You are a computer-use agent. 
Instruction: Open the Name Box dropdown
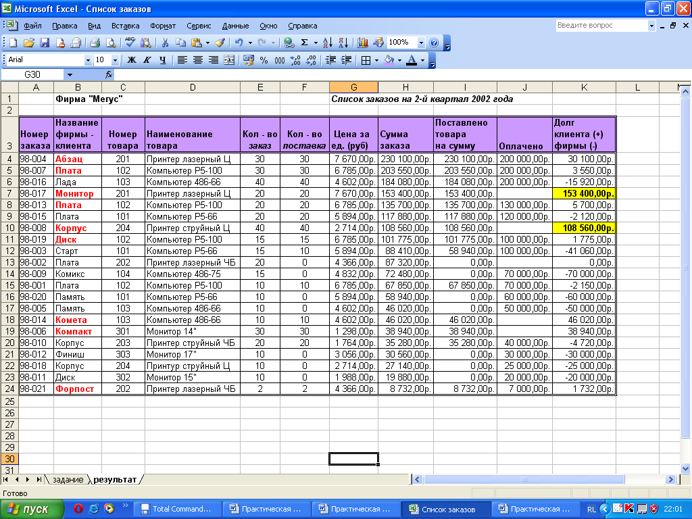pos(70,74)
